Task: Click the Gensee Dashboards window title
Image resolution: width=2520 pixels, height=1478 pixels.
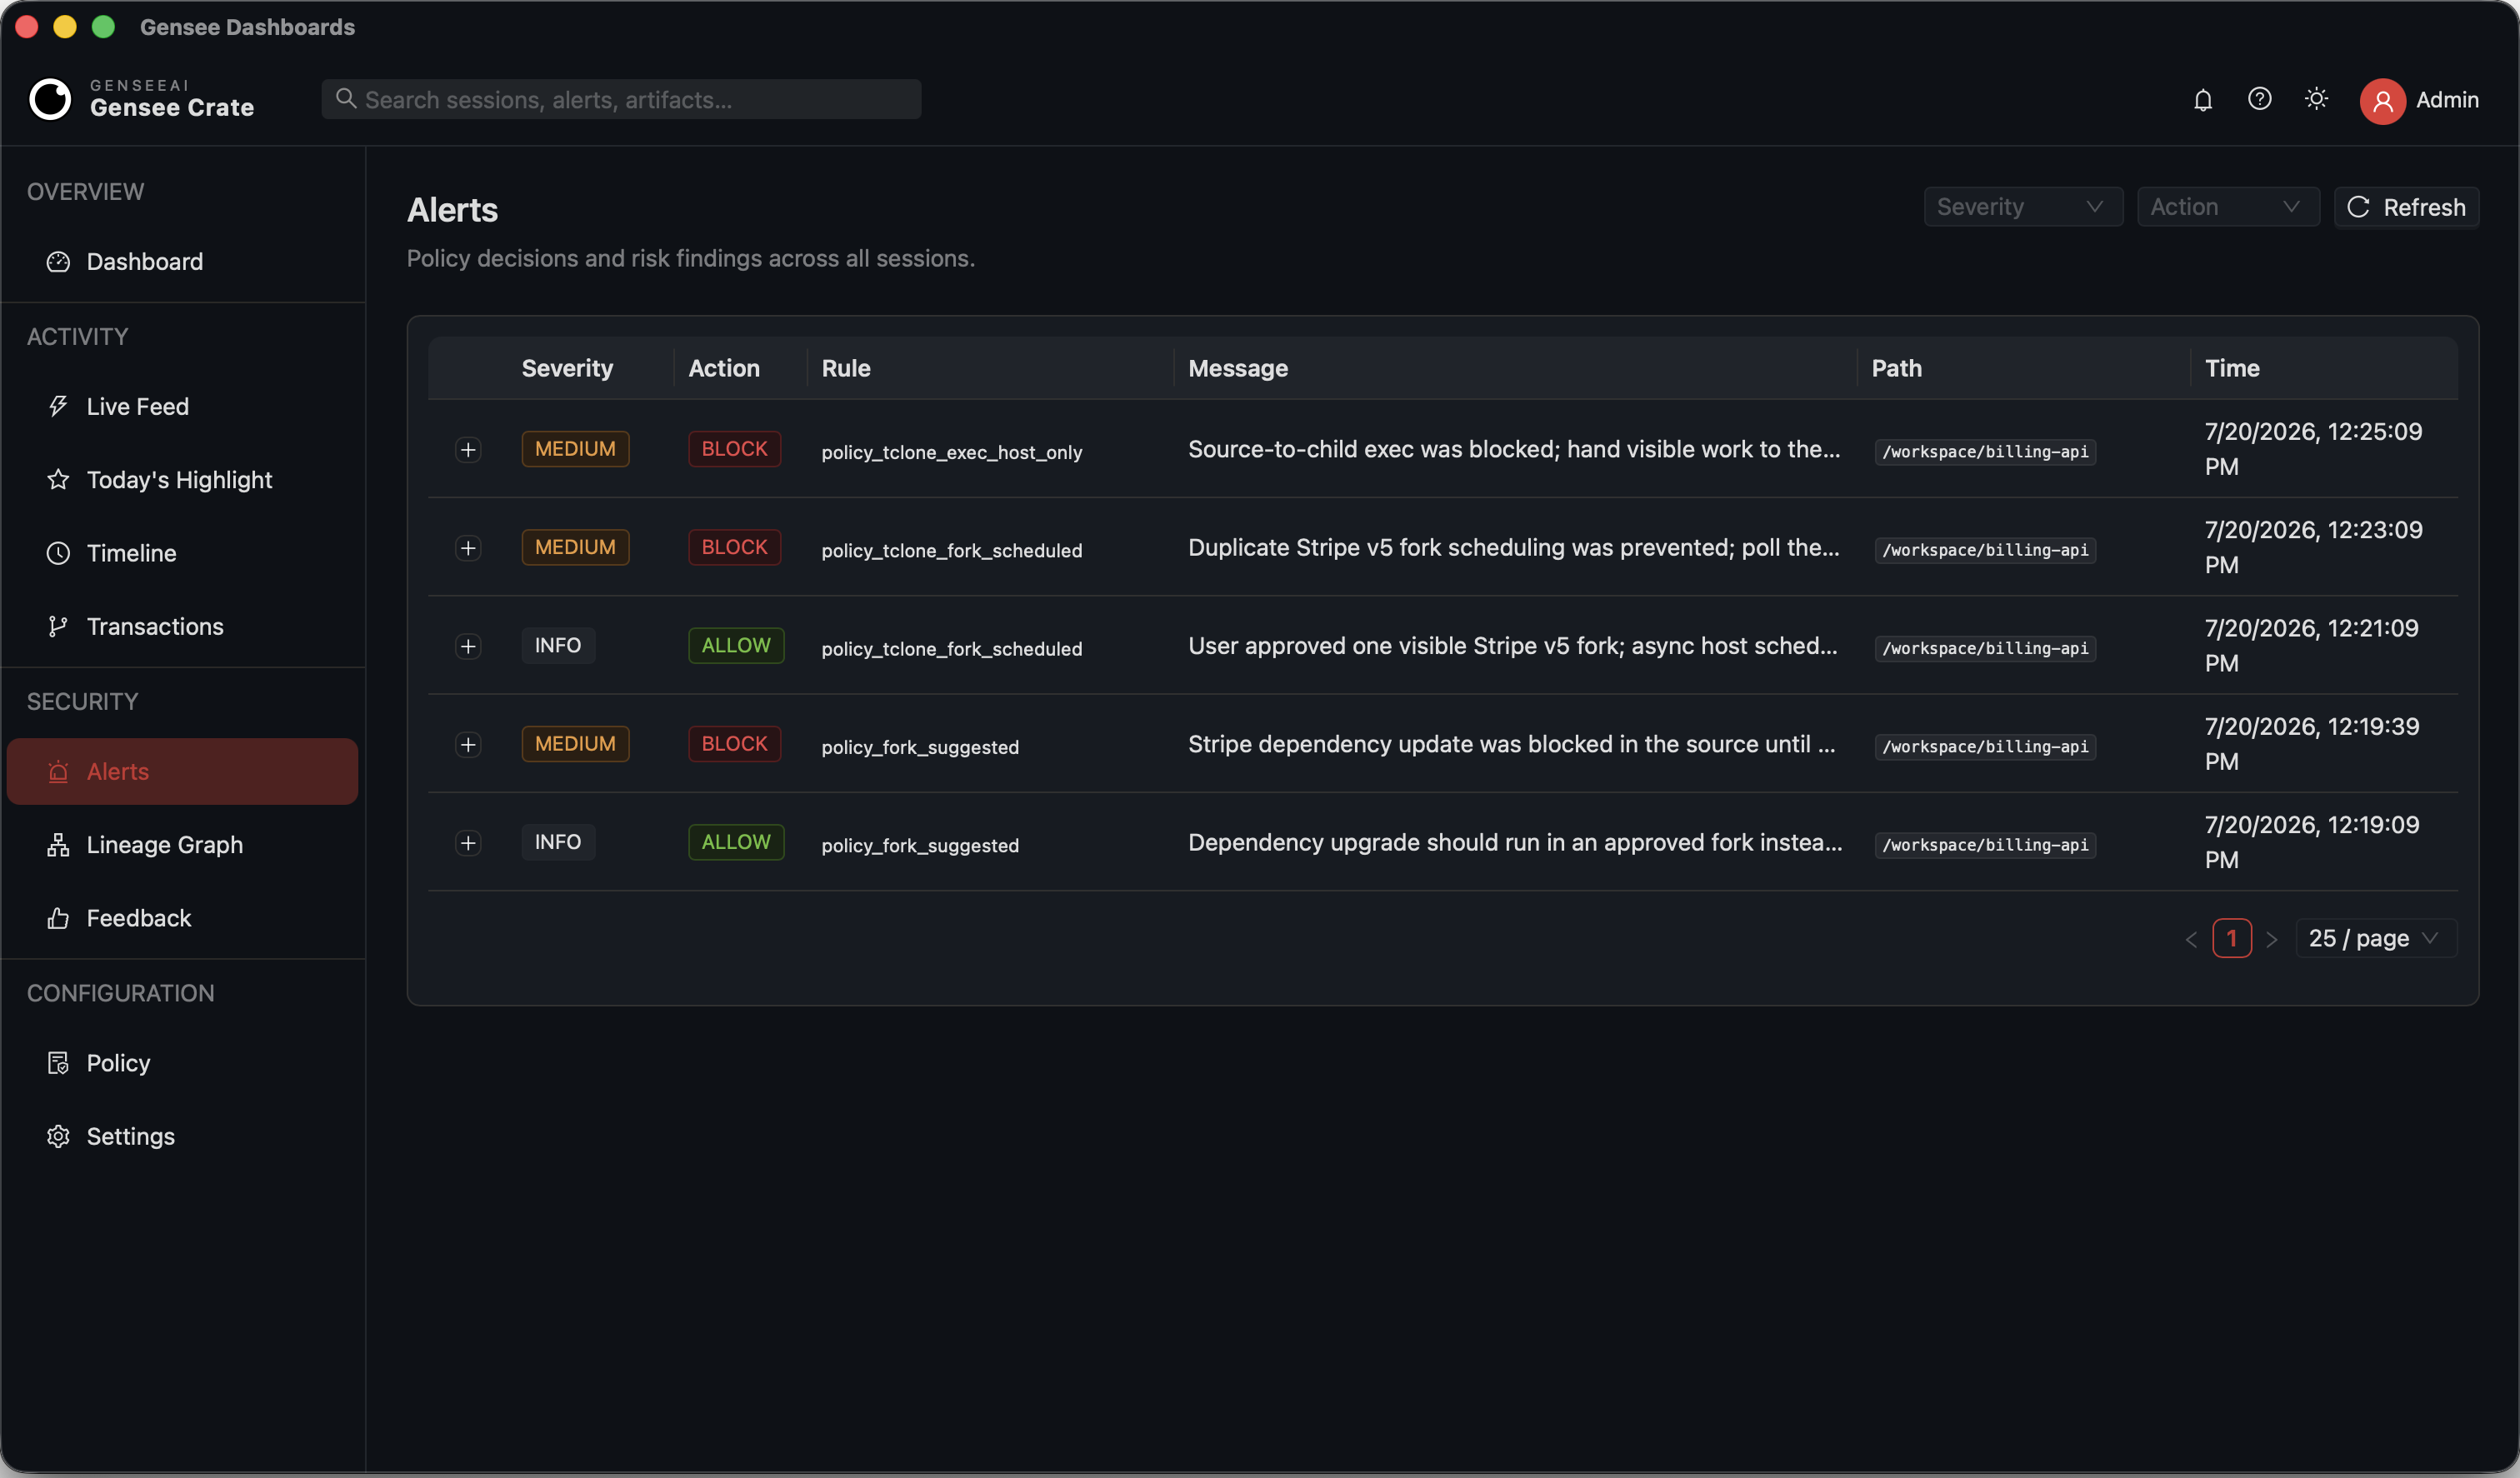Action: click(x=247, y=27)
